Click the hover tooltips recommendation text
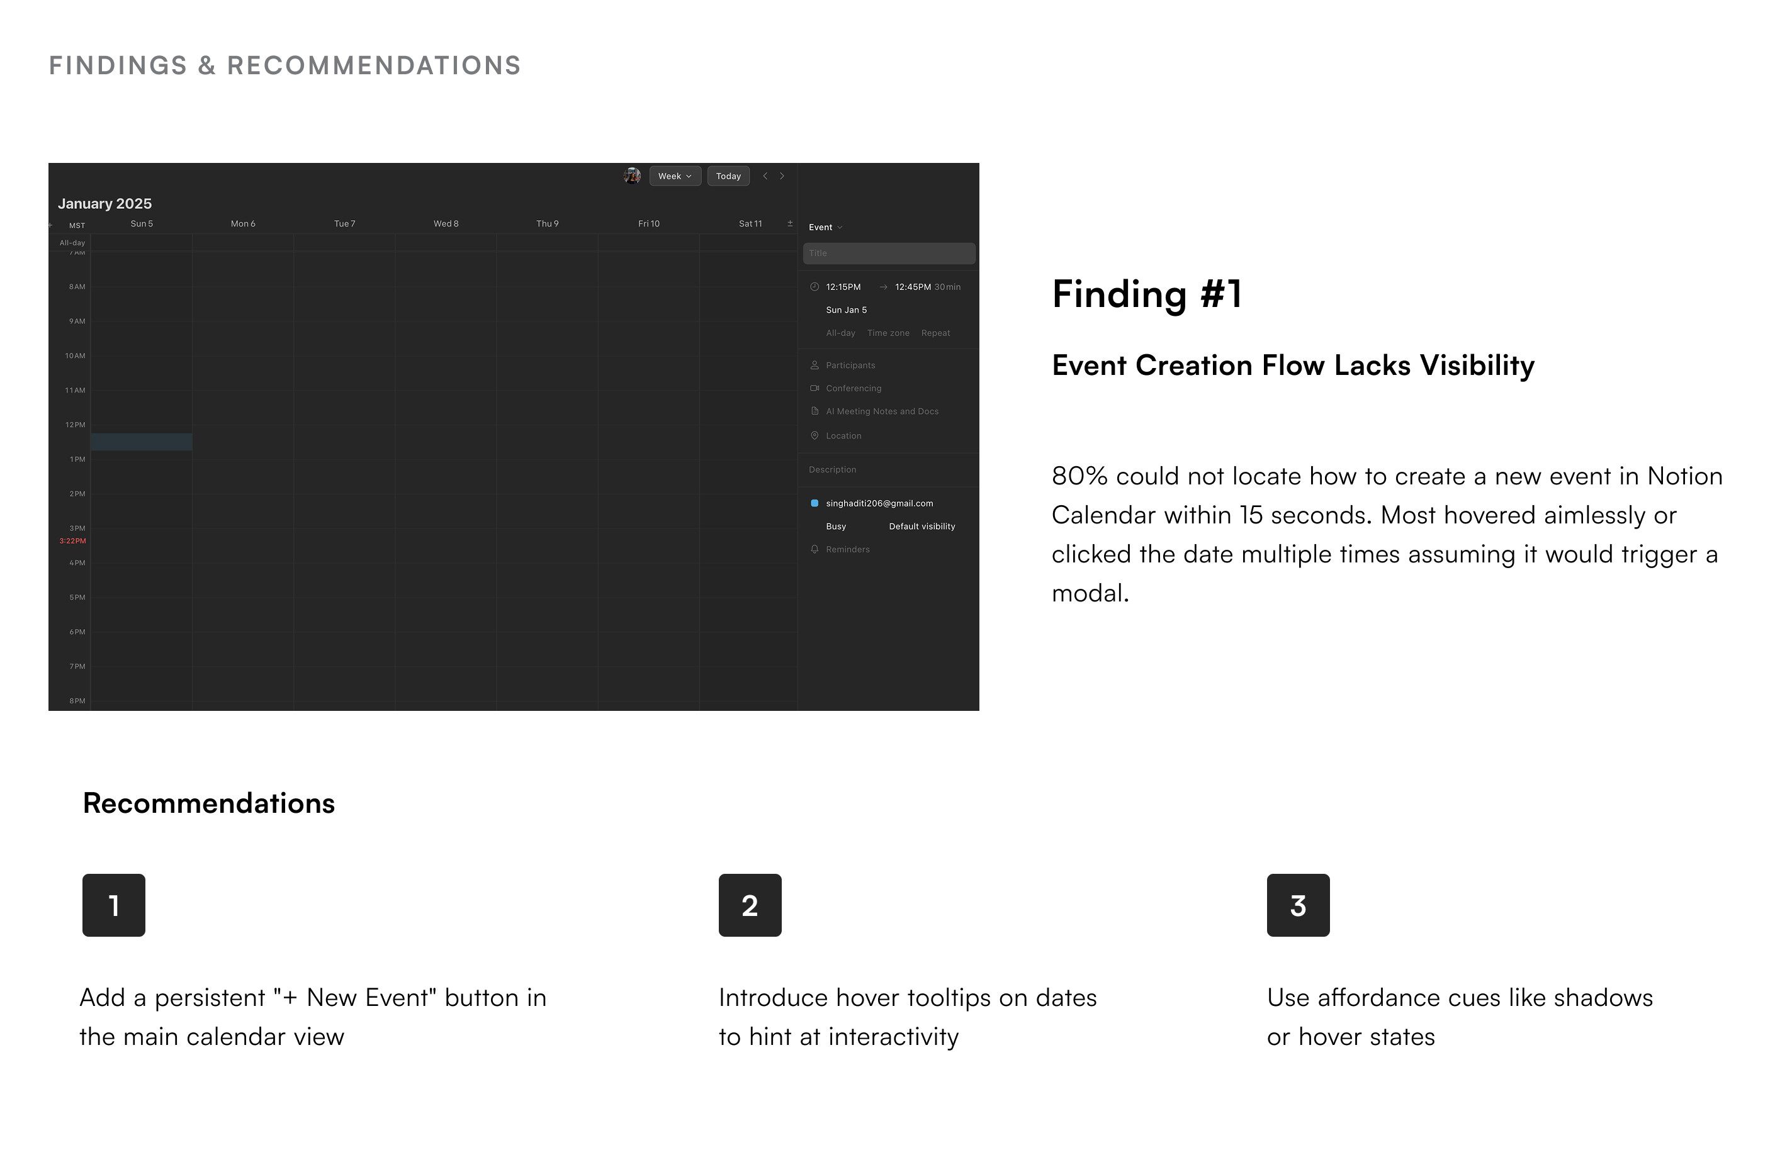 (908, 1017)
